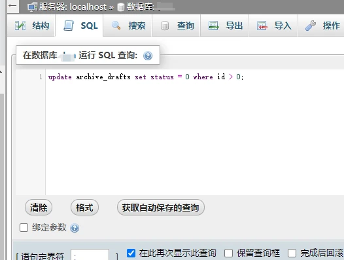This screenshot has width=344, height=260.
Task: Click the database cylinder breadcrumb icon
Action: [x=121, y=7]
